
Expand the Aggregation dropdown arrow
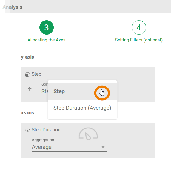pos(103,147)
